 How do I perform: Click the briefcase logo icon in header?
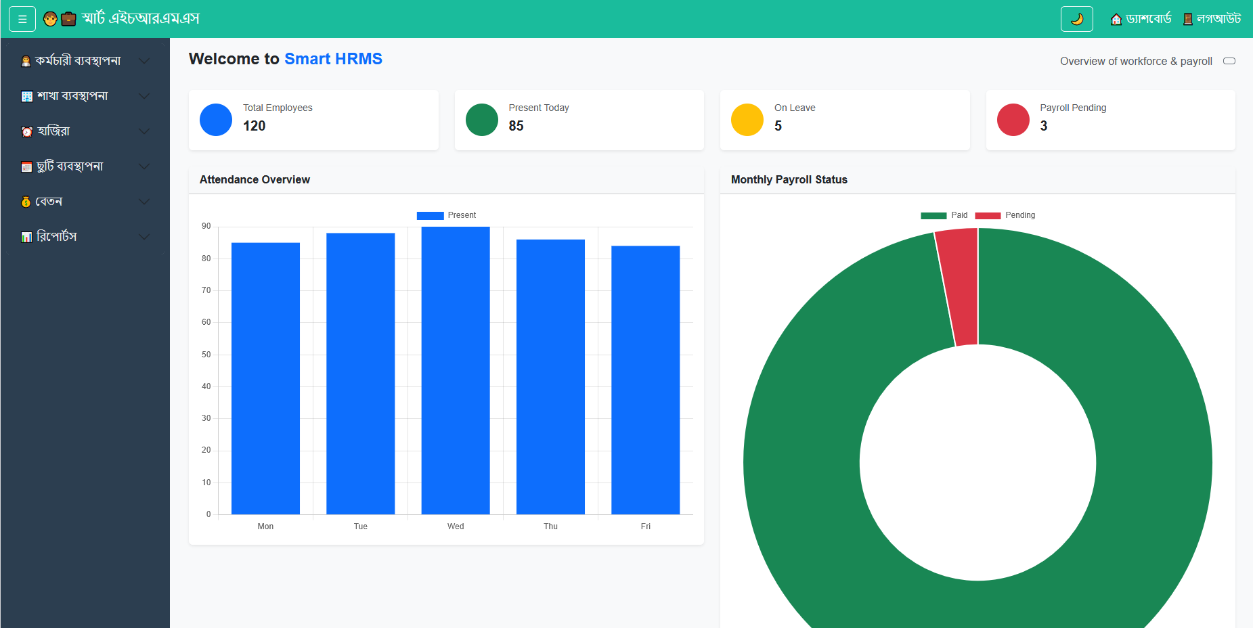[68, 19]
